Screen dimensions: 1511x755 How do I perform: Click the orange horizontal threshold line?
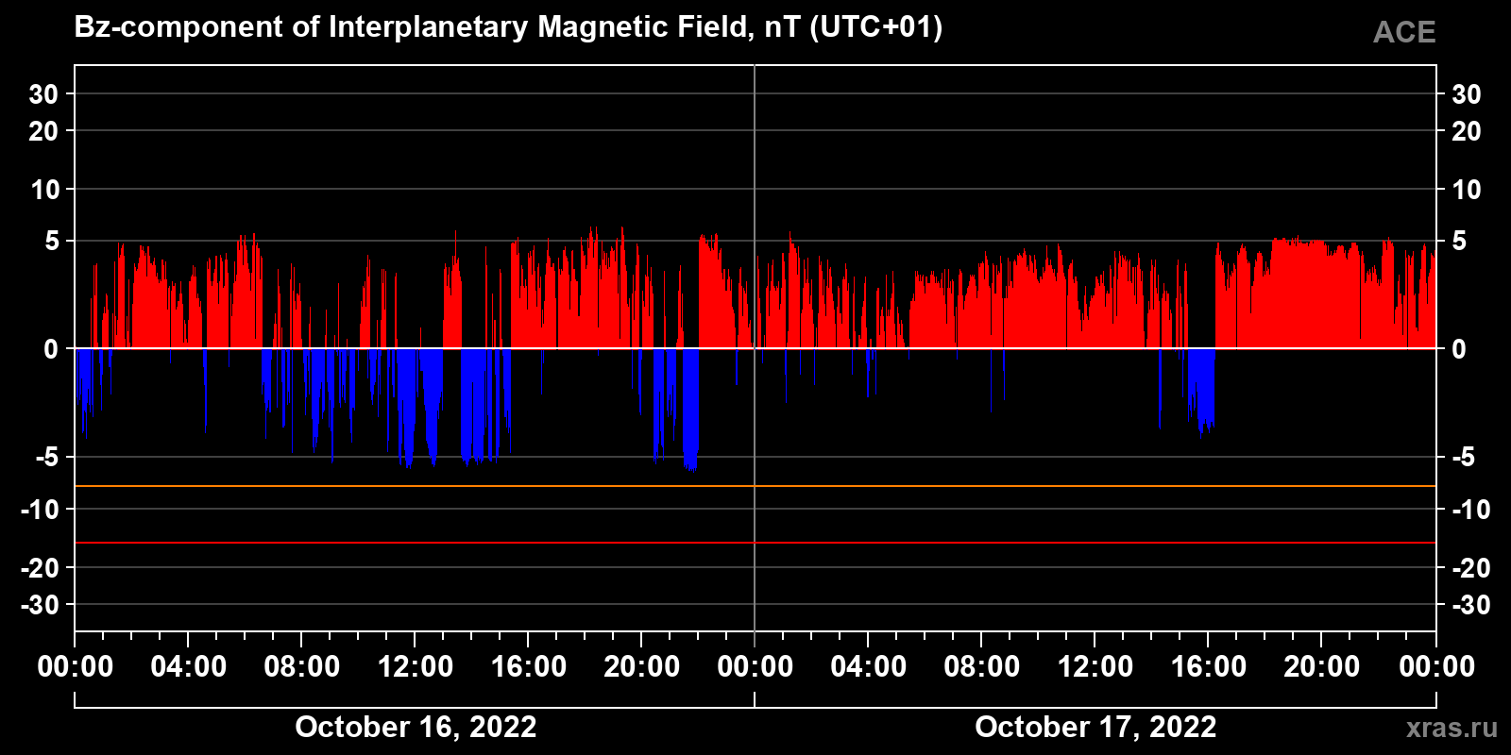click(x=755, y=486)
